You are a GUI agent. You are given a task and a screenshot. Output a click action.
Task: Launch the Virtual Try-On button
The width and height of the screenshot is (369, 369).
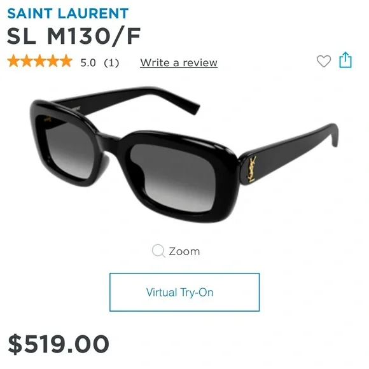tap(184, 292)
